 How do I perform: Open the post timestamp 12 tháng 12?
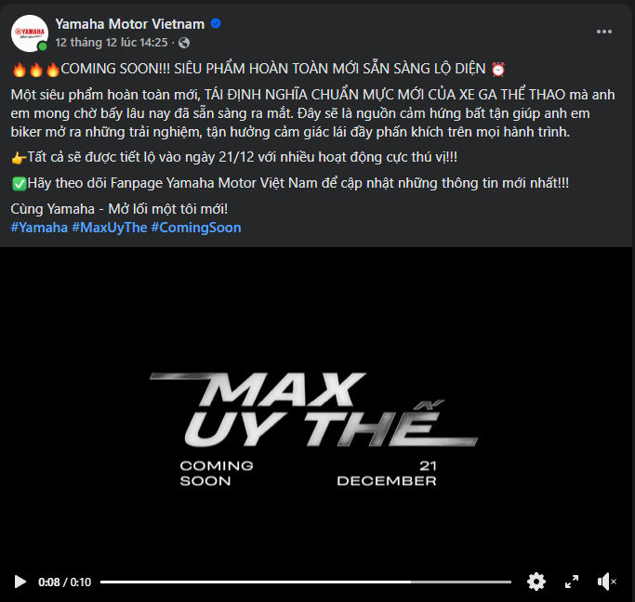tap(112, 43)
